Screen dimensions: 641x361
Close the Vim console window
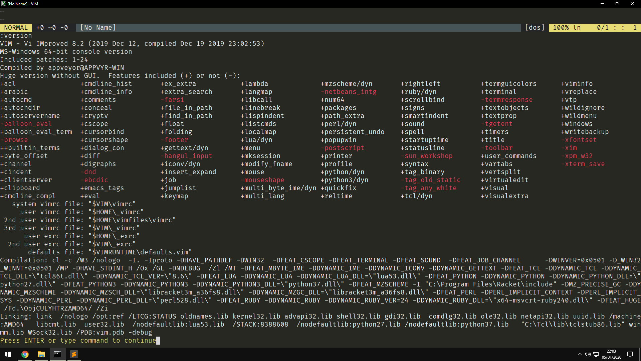click(632, 4)
